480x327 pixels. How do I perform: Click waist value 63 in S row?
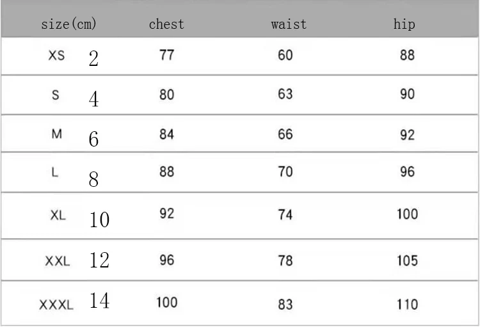[285, 95]
